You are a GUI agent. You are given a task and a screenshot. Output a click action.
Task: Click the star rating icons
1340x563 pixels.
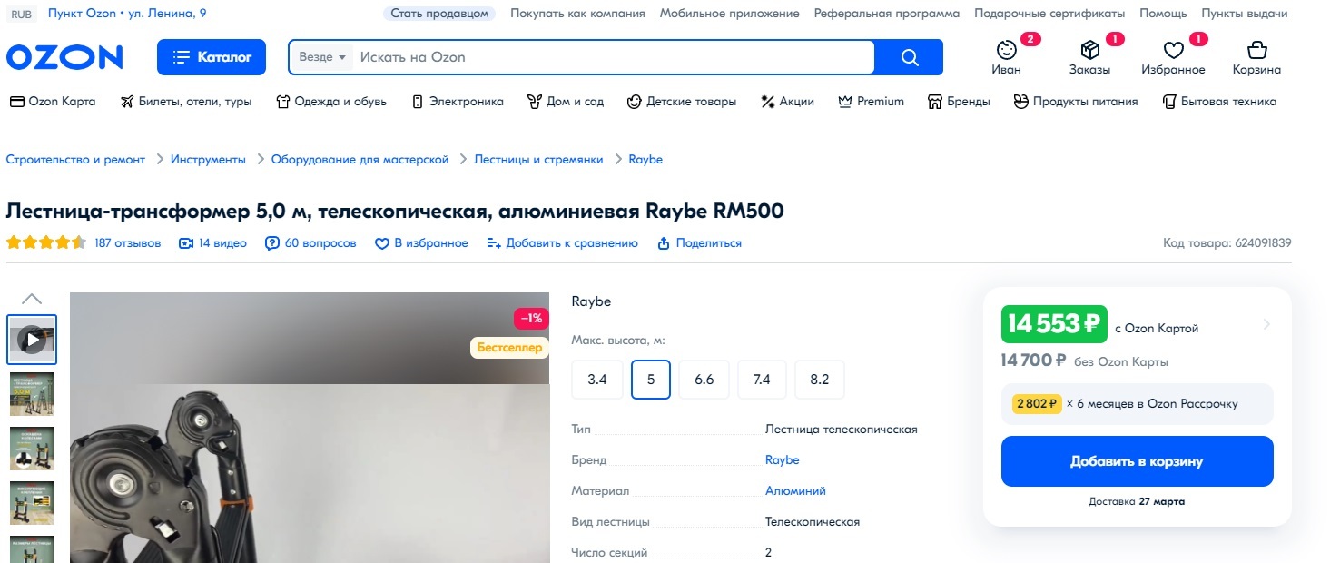46,243
